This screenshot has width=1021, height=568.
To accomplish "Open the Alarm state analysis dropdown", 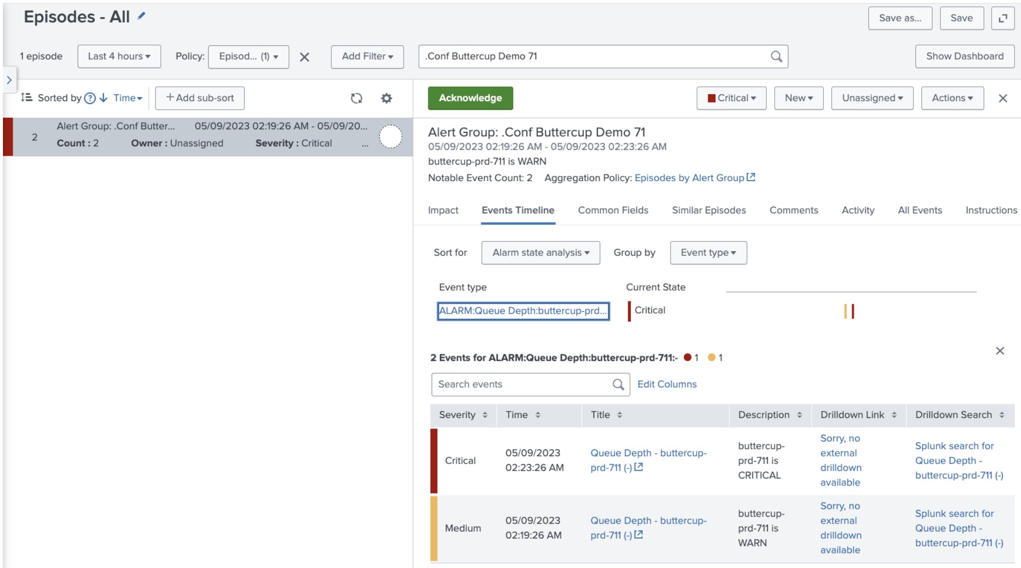I will click(541, 252).
